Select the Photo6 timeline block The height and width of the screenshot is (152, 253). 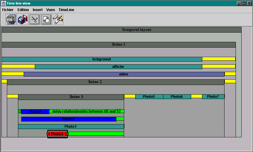click(x=177, y=97)
